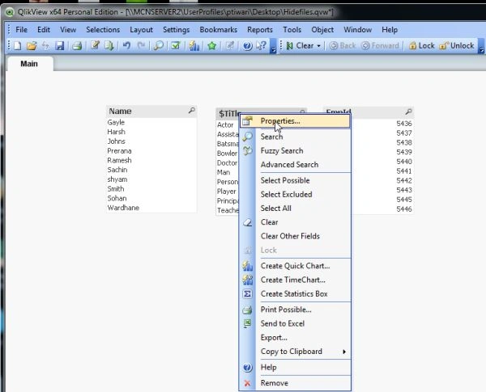Save the document with the floppy icon
This screenshot has width=486, height=392.
point(59,46)
